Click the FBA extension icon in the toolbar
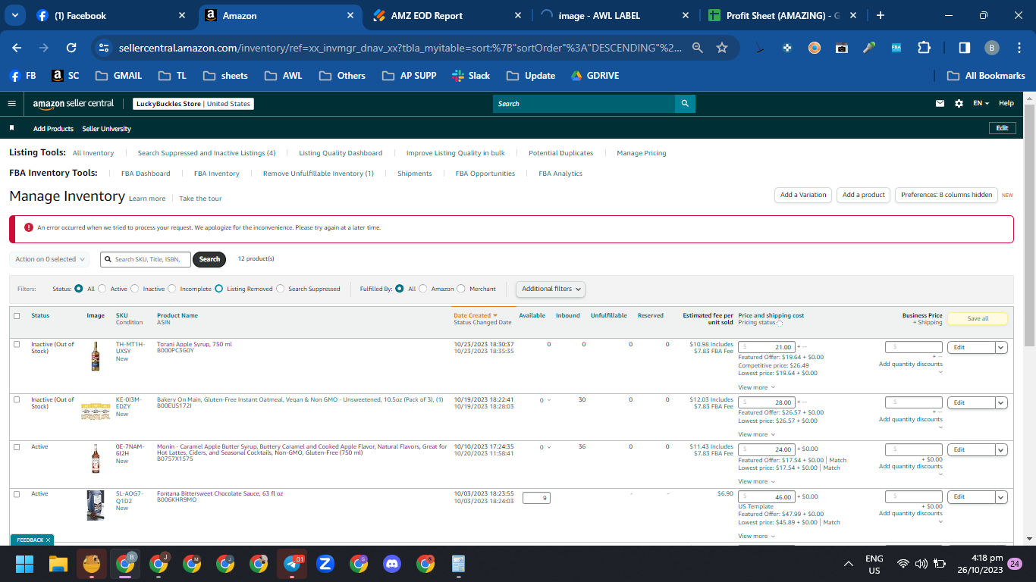This screenshot has width=1036, height=582. click(896, 48)
